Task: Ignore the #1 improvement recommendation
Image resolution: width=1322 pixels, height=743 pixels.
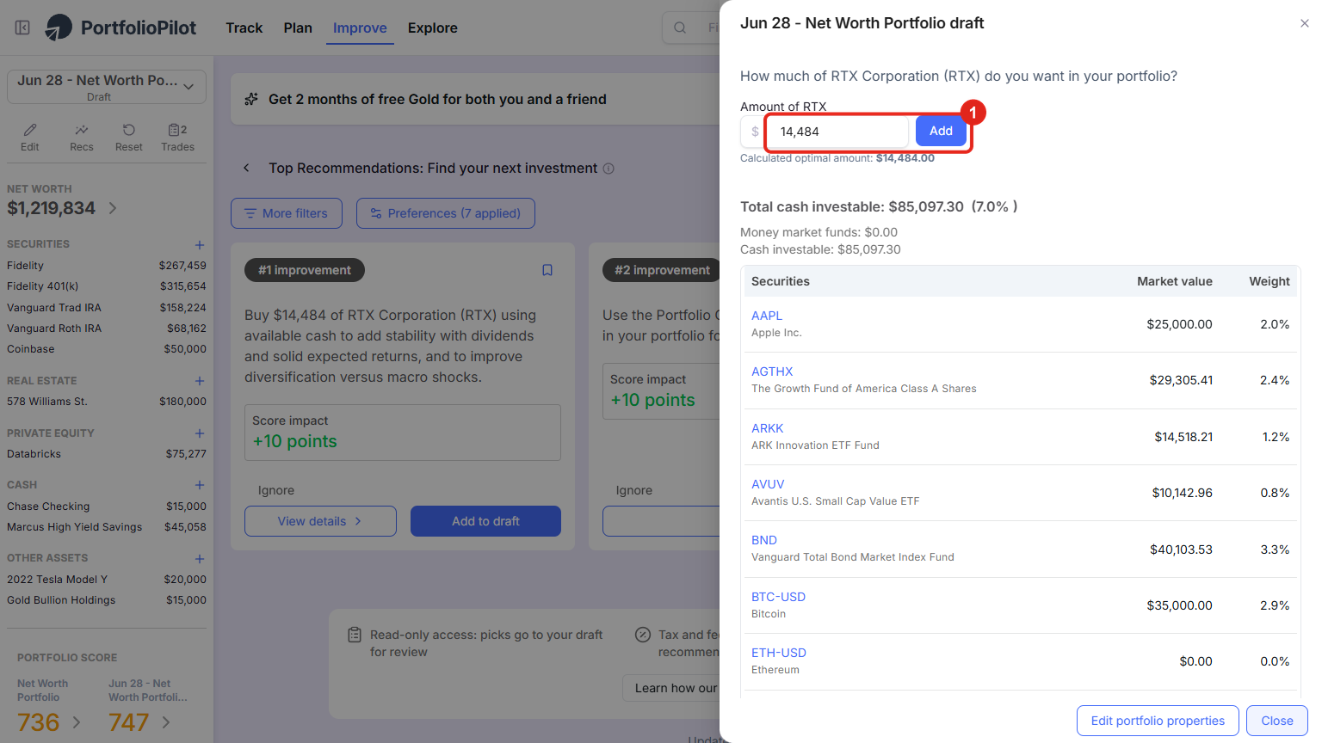Action: (x=276, y=490)
